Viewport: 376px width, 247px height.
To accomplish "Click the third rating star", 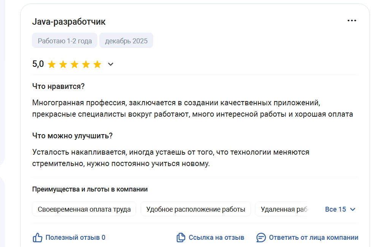I will click(x=75, y=64).
